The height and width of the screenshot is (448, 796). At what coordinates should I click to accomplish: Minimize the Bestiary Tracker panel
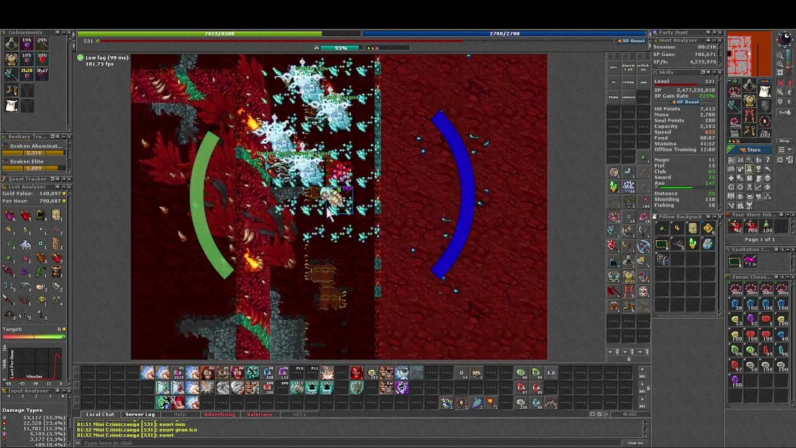point(64,136)
